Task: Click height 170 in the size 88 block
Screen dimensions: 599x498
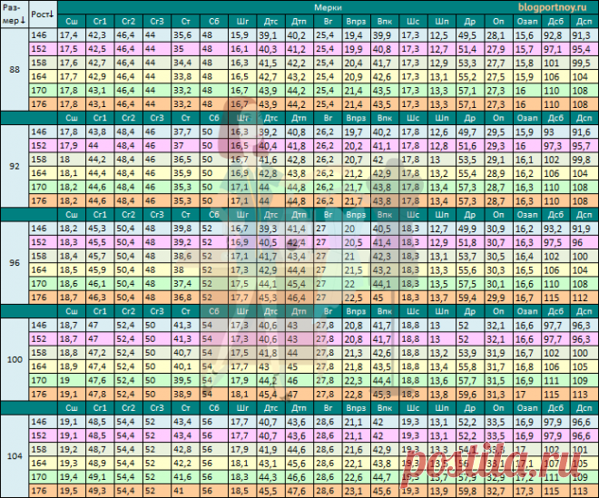Action: [x=43, y=91]
